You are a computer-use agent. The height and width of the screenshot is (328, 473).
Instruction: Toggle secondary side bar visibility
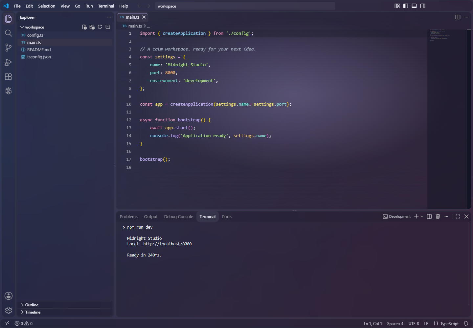coord(423,6)
